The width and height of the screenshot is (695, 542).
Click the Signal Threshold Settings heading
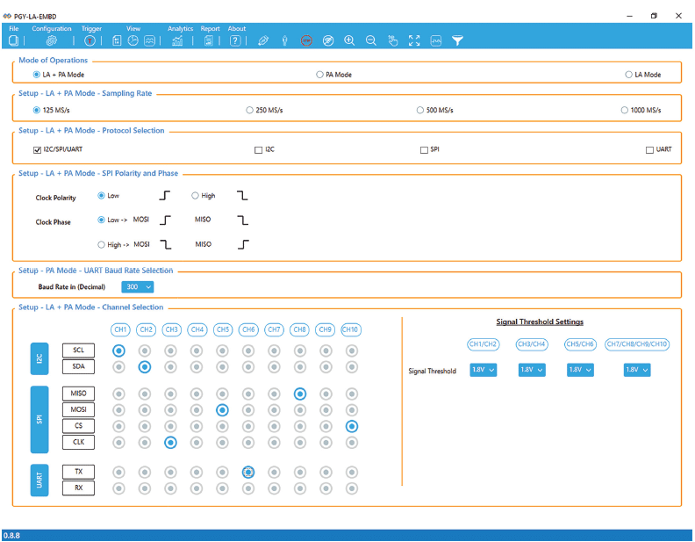pos(540,322)
